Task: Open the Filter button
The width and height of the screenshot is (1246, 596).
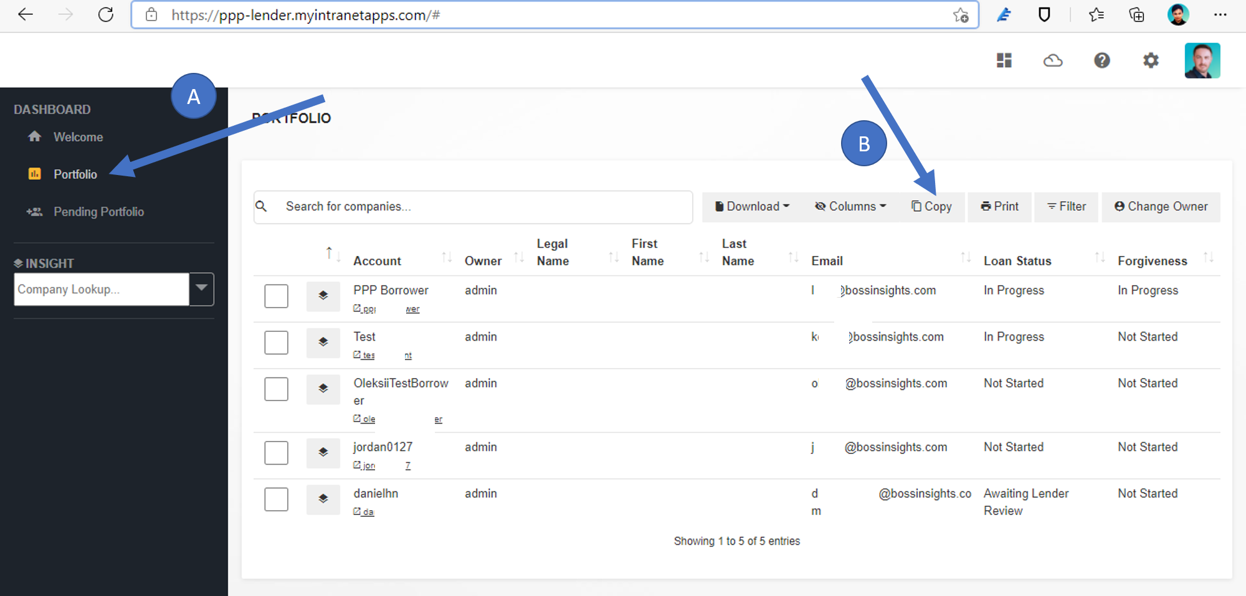Action: click(1066, 207)
